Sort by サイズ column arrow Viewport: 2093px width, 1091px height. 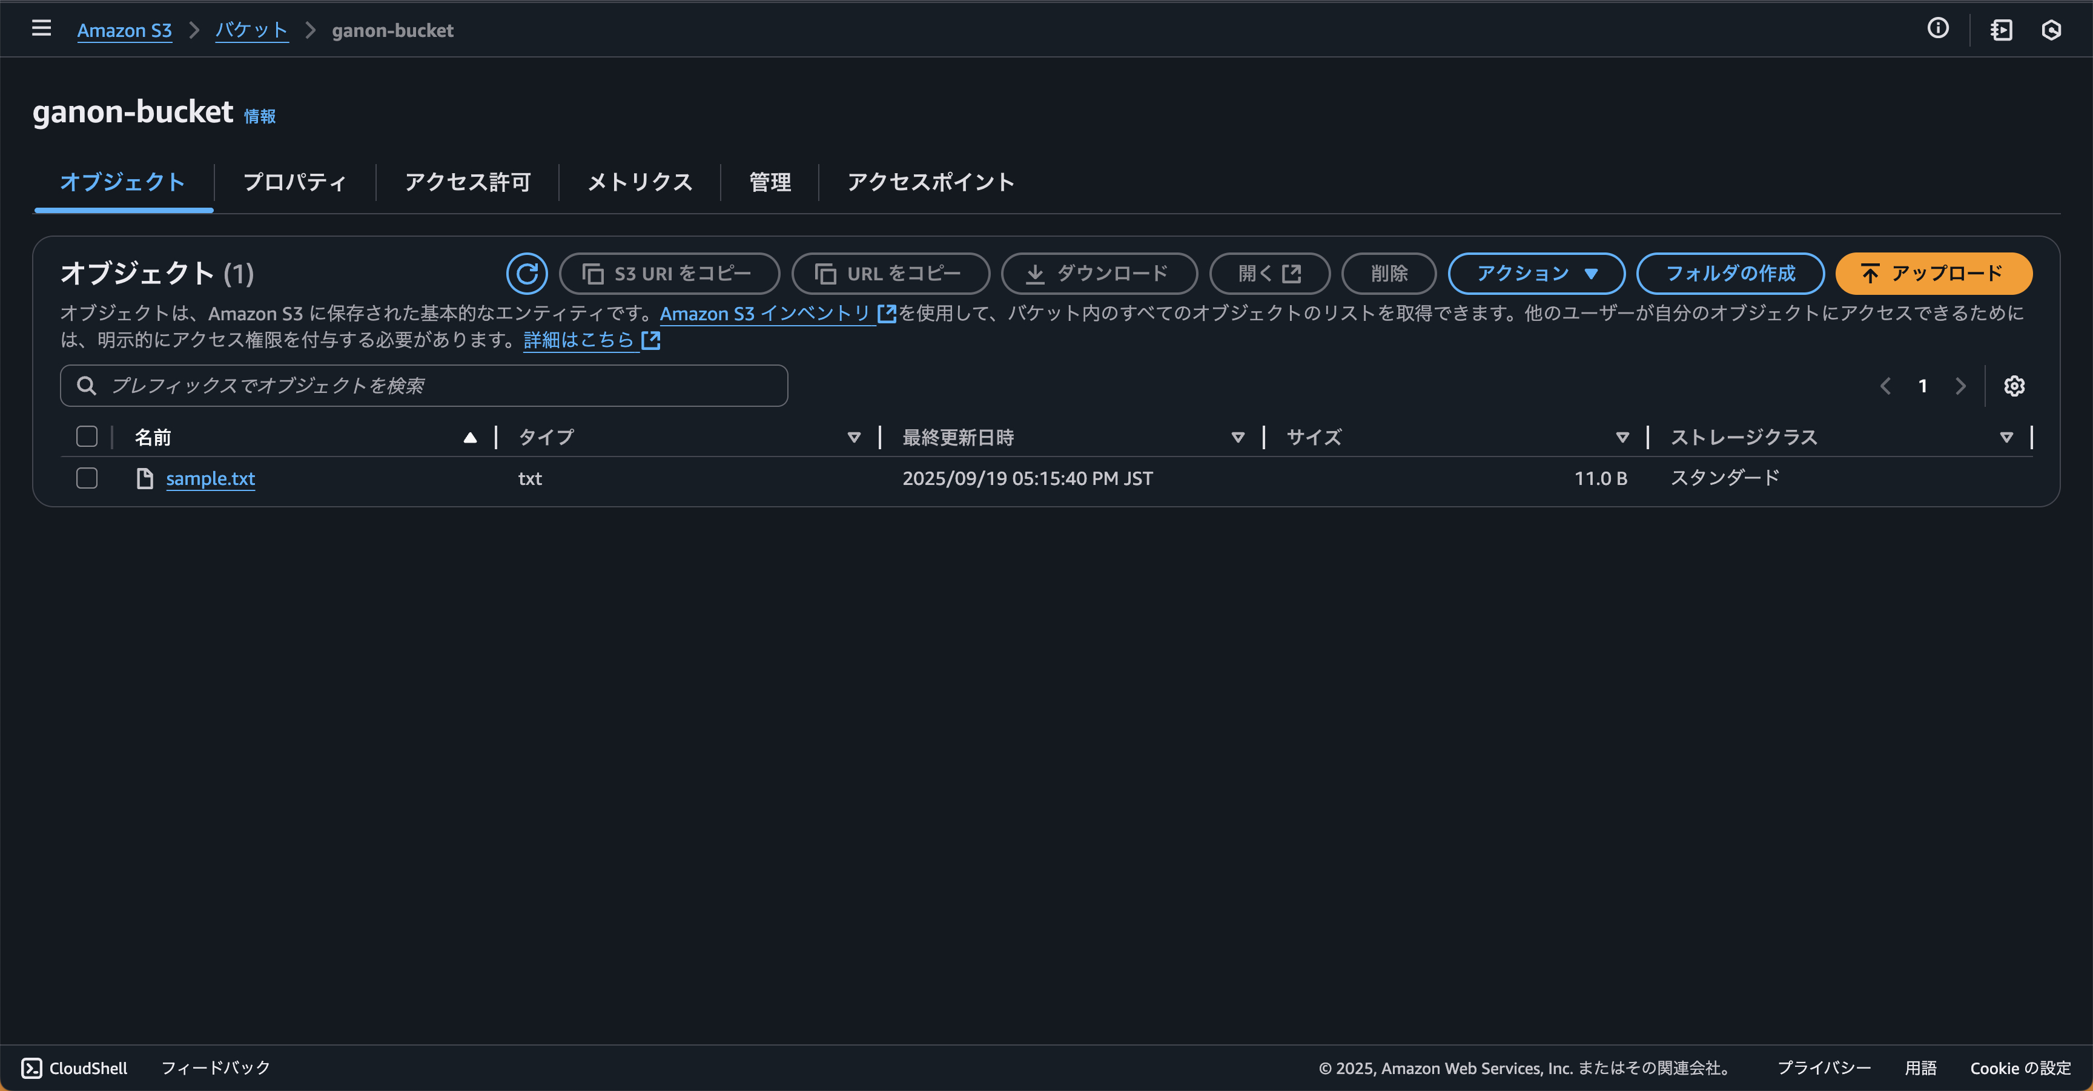(1622, 438)
